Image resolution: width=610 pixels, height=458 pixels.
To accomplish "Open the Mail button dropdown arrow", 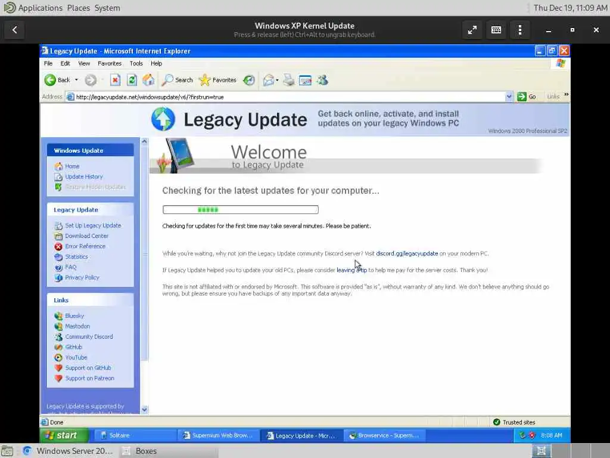I will coord(277,81).
